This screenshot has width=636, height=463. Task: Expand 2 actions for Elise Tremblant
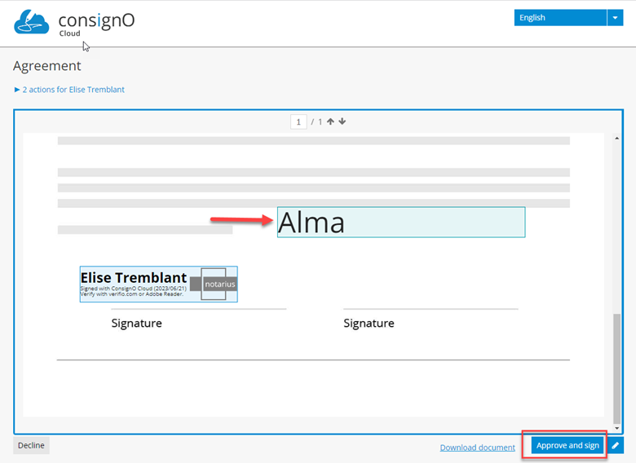click(x=69, y=90)
